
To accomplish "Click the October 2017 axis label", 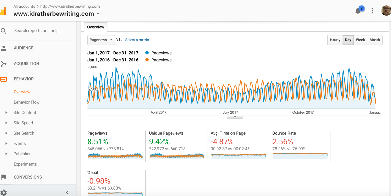I will click(303, 113).
